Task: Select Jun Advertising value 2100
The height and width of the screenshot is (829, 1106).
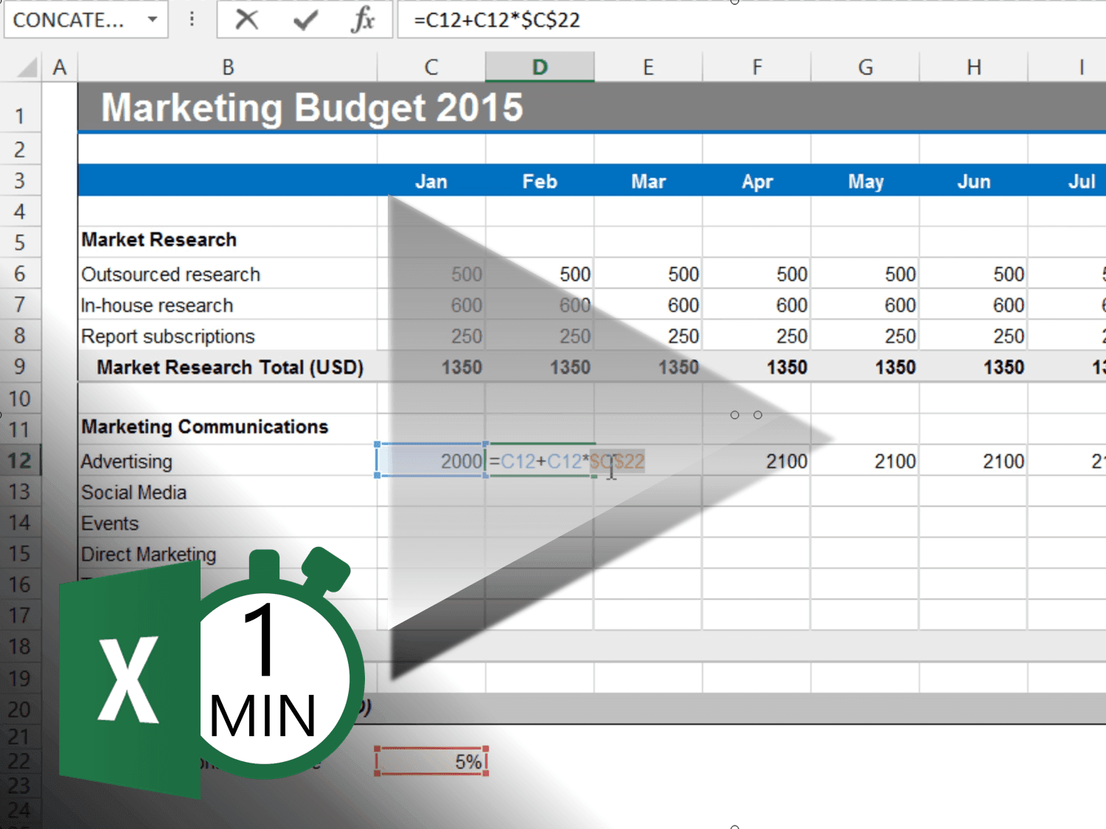Action: (x=973, y=461)
